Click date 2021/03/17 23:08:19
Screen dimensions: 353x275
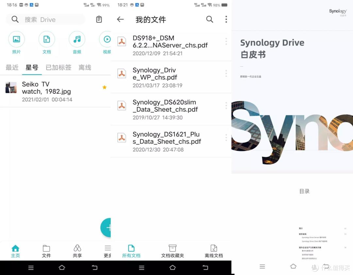[157, 86]
